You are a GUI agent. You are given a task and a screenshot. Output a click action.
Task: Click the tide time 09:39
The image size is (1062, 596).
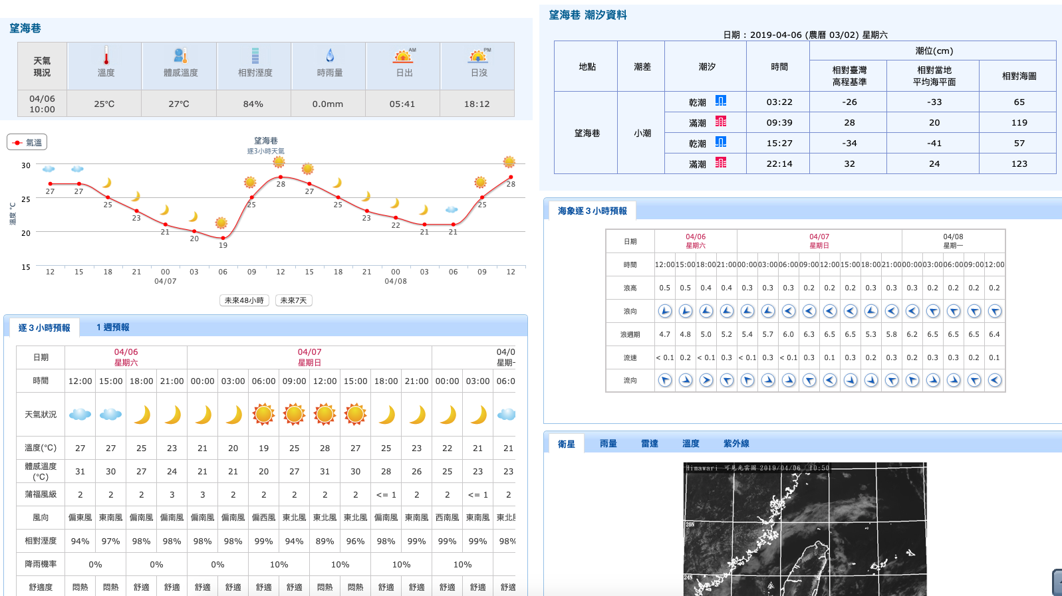click(779, 122)
